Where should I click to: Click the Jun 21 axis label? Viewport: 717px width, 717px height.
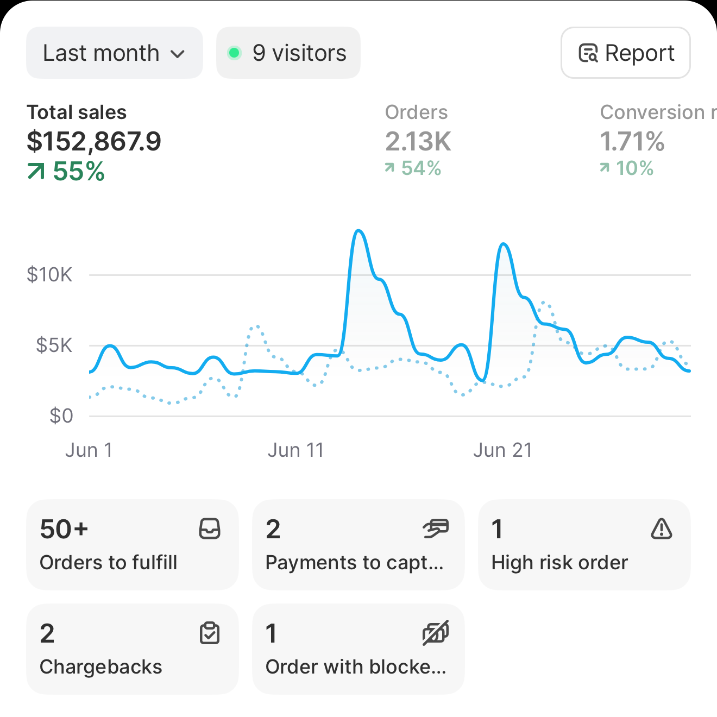tap(503, 450)
